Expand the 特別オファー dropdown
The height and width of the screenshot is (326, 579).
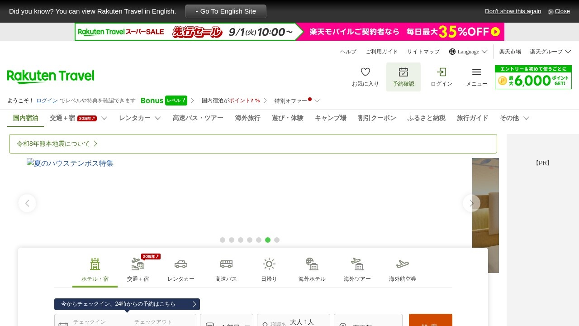tap(317, 101)
